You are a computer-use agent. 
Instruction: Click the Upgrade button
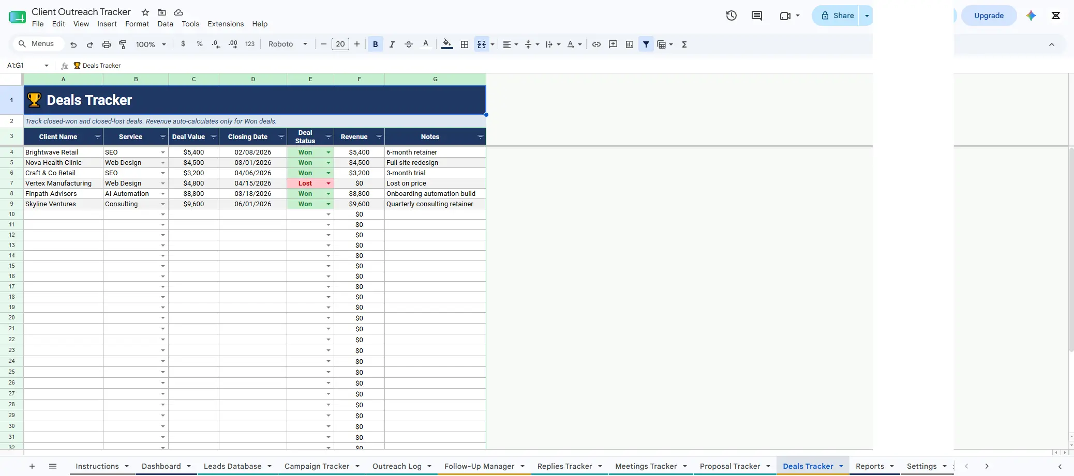point(989,16)
